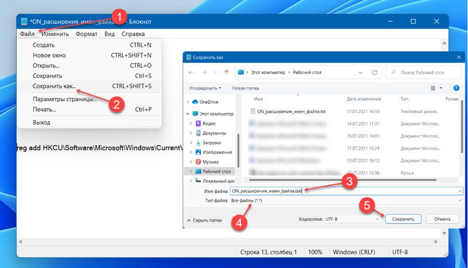Click the Имя файла input field

(x=346, y=191)
